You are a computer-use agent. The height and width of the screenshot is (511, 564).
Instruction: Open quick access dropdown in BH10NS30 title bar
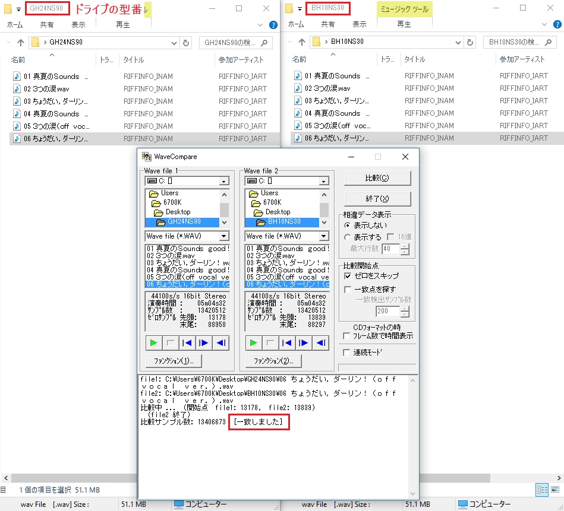(300, 9)
